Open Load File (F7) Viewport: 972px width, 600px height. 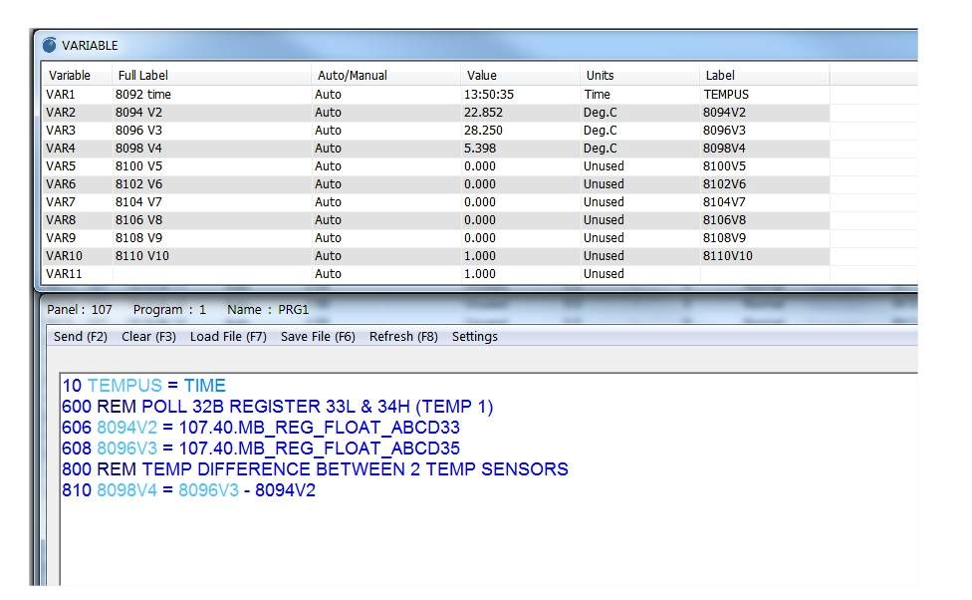coord(228,337)
